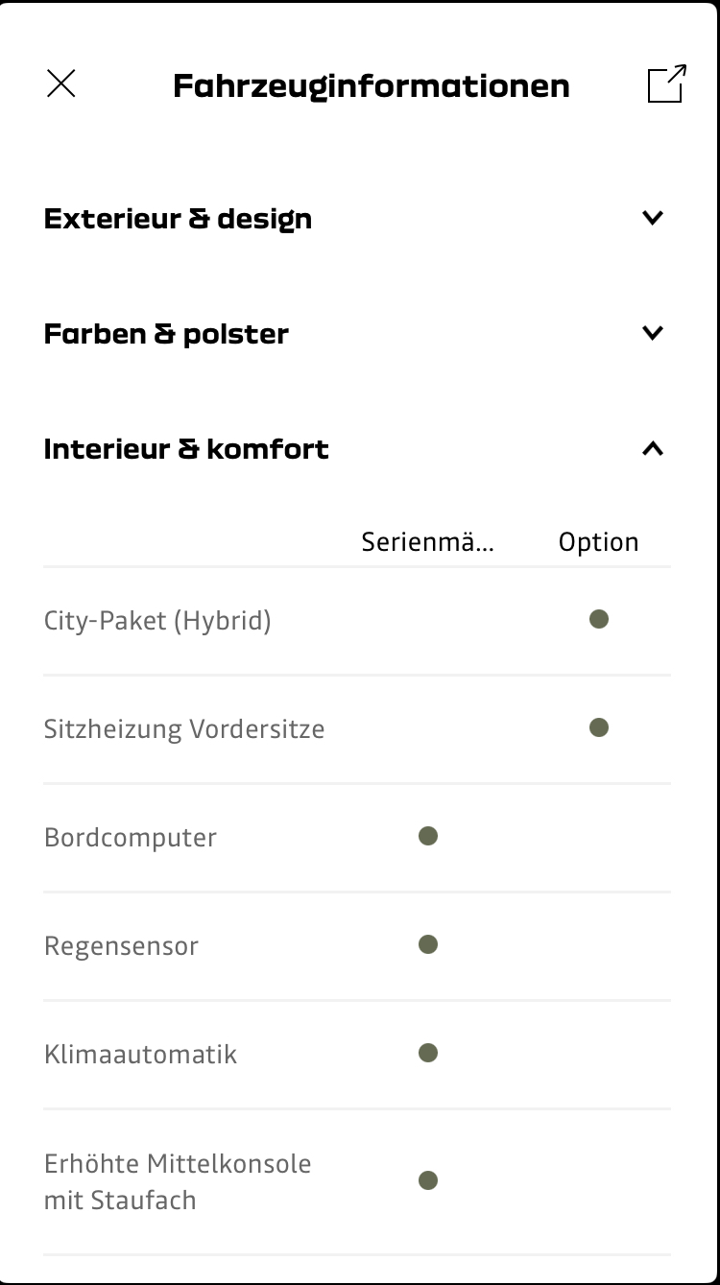This screenshot has width=720, height=1285.
Task: Click the Interieur & komfort heading
Action: click(186, 449)
